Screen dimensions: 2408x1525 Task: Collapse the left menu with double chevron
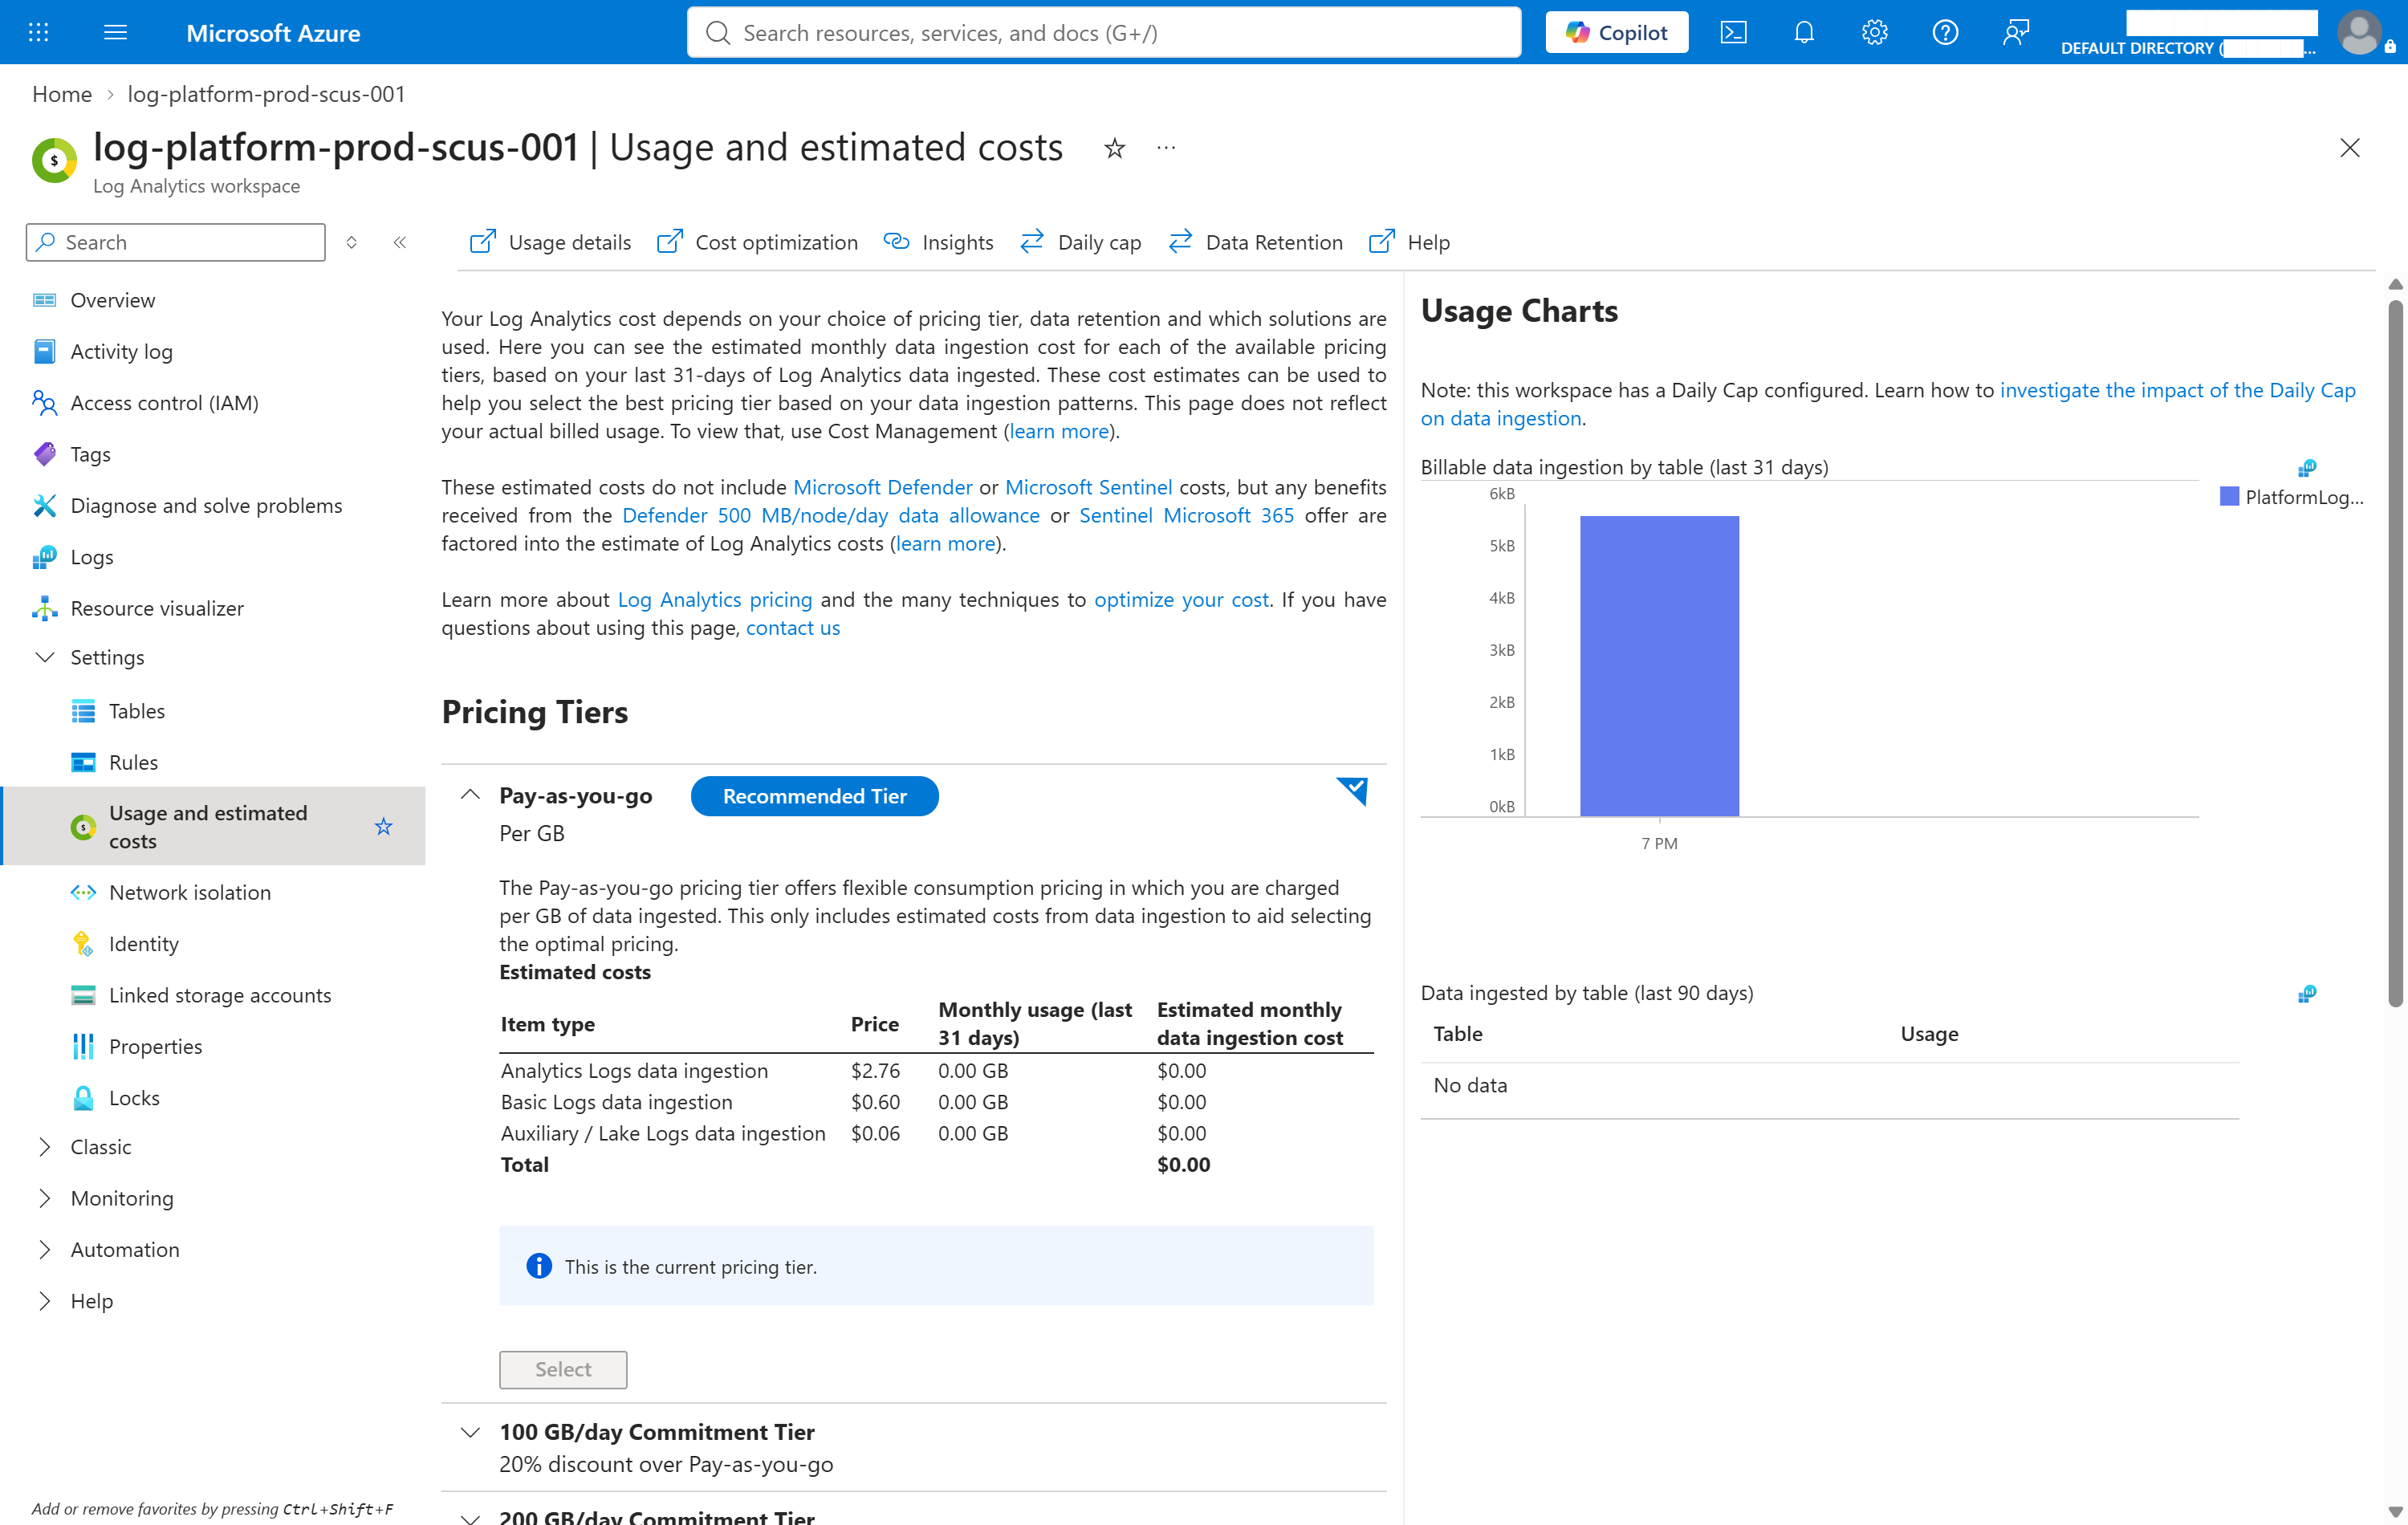pos(400,242)
